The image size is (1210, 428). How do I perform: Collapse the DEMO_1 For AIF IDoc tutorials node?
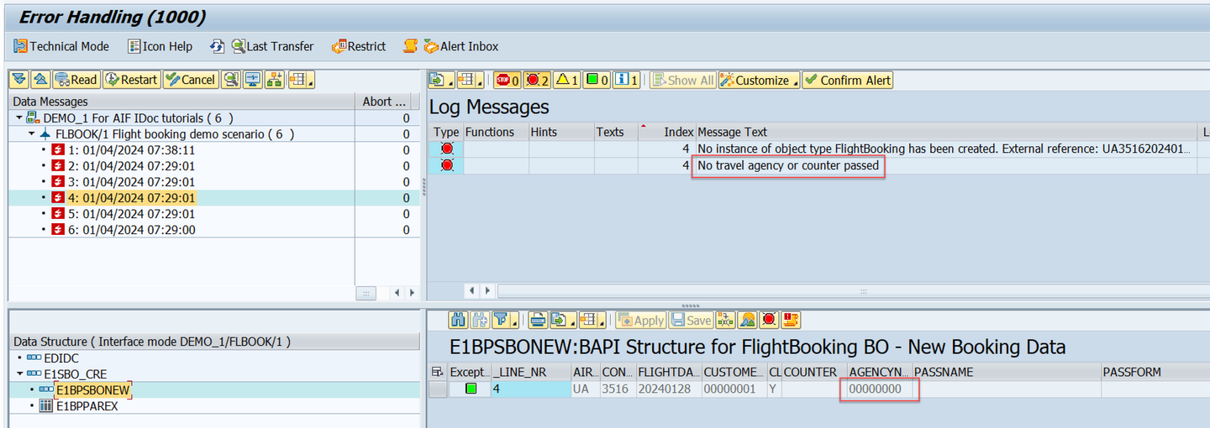[19, 117]
